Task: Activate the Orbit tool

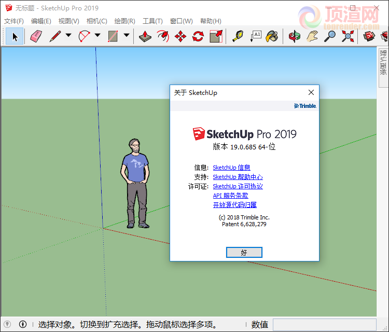Action: click(x=295, y=36)
